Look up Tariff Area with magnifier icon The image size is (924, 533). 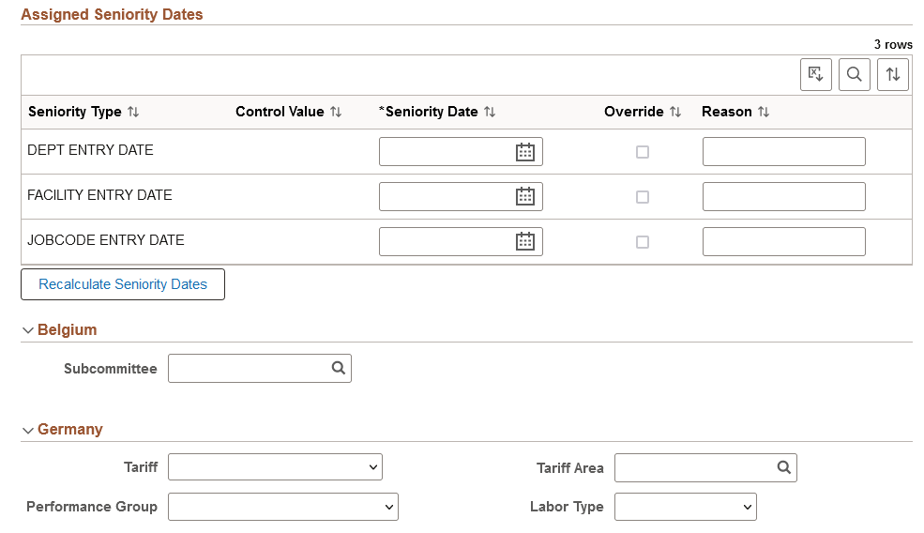tap(783, 467)
